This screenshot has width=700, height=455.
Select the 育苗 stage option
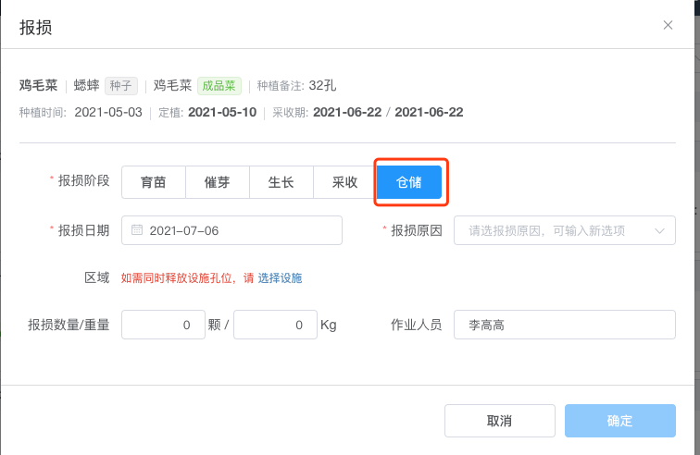pos(154,182)
